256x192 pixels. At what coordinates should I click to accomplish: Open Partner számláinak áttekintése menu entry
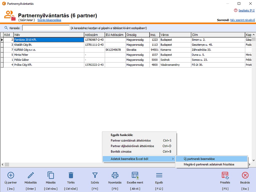tap(131, 140)
